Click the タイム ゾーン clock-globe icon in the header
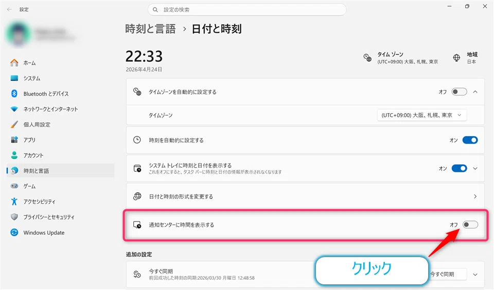The height and width of the screenshot is (290, 494). [x=367, y=58]
